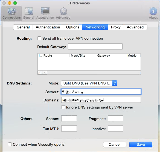This screenshot has height=152, width=160.
Task: Open the About info icon
Action: 153,13
